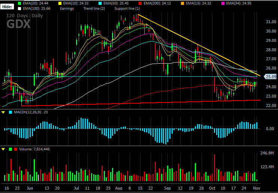
Task: Click the Volume: 7,814,446 label
Action: tap(34, 149)
